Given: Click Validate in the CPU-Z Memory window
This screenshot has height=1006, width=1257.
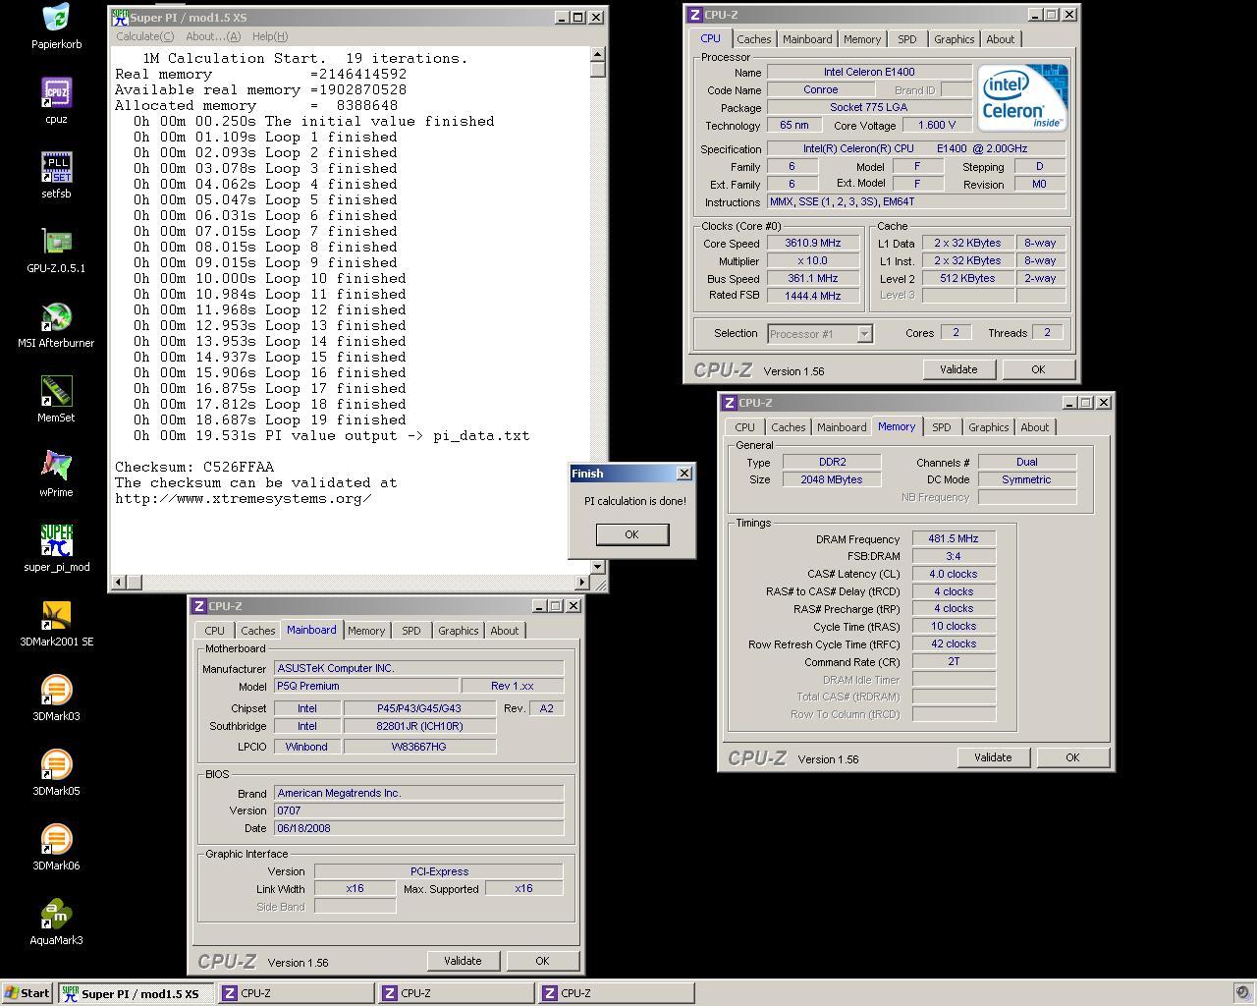Looking at the screenshot, I should click(992, 757).
